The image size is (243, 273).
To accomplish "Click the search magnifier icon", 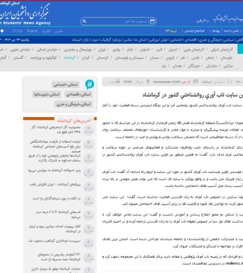I will pyautogui.click(x=84, y=21).
